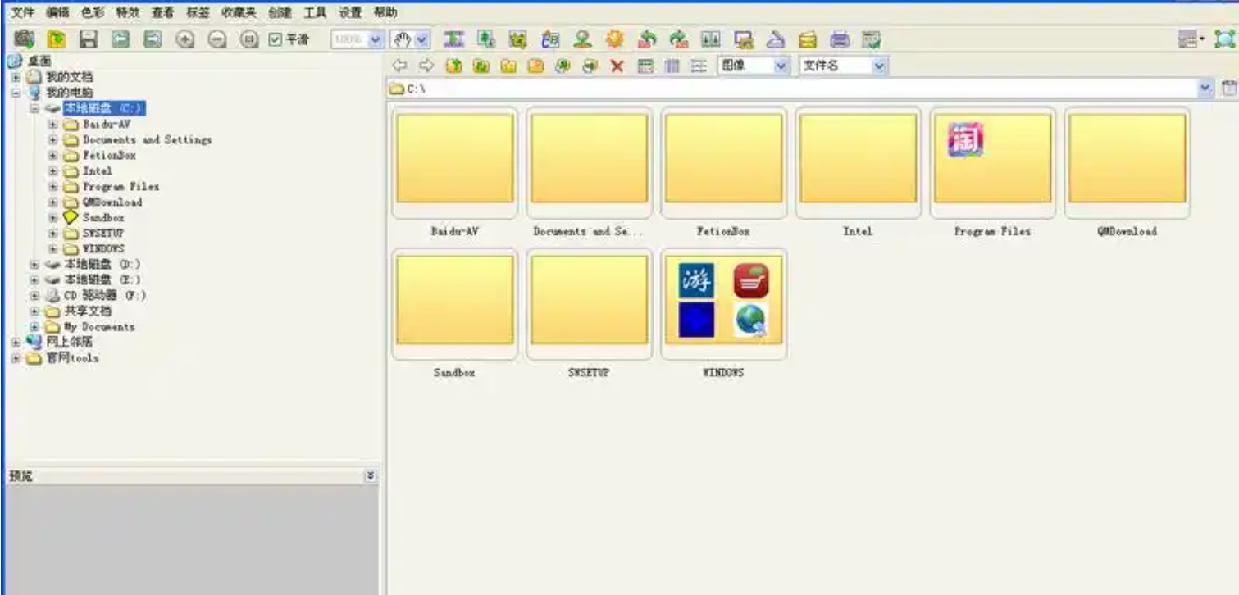Open the 色彩 menu
Viewport: 1239px width, 595px height.
tap(93, 12)
